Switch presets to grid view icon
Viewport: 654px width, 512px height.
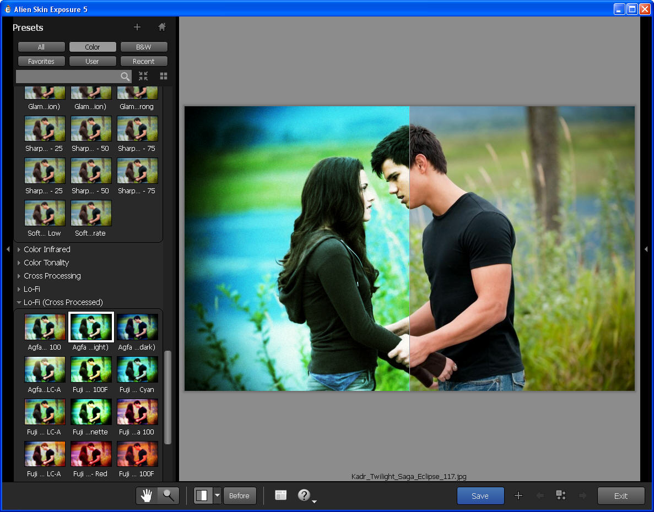(164, 76)
